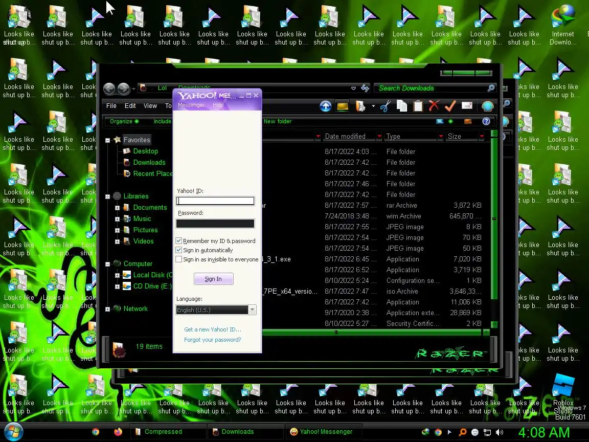Select Desktop under Favorites
Screen dimensions: 589x442
pos(145,151)
